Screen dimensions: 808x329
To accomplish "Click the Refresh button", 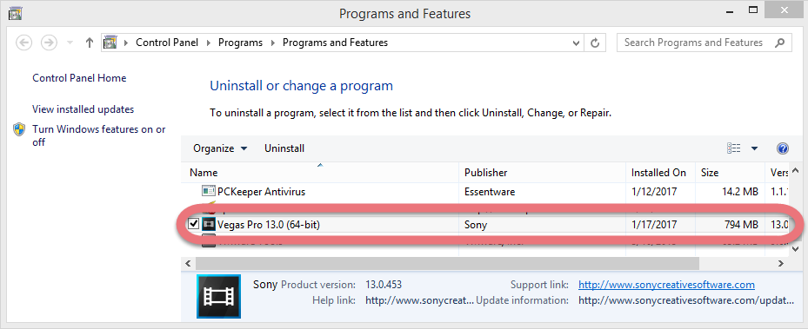I will pyautogui.click(x=595, y=43).
